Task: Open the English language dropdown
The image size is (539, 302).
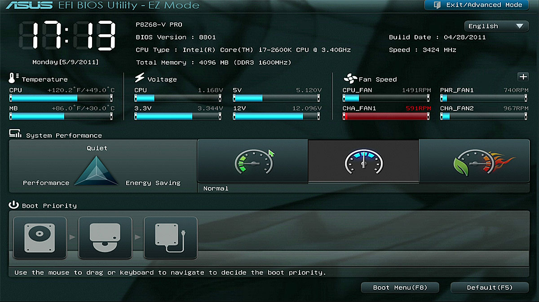Action: point(496,26)
